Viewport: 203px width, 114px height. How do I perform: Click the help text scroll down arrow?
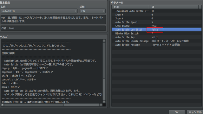tap(104, 102)
